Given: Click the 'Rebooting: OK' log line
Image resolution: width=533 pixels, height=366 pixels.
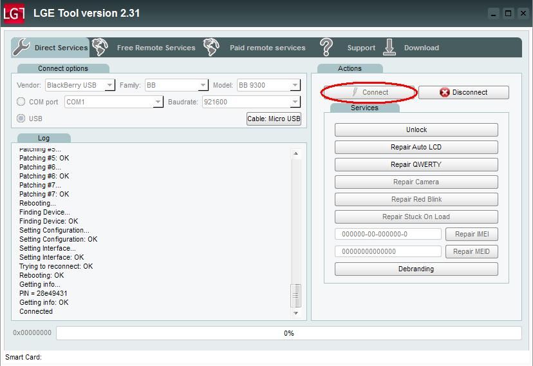Looking at the screenshot, I should coord(41,275).
